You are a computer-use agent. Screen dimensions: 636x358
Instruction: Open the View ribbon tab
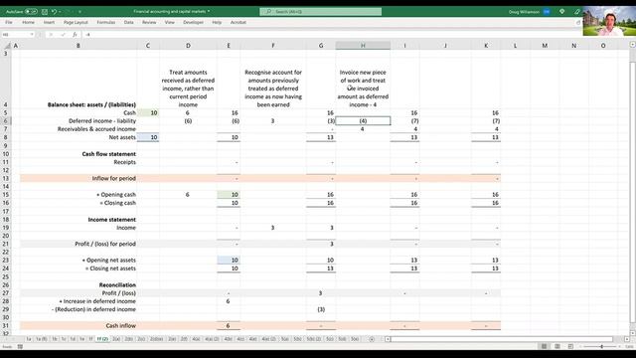[170, 22]
